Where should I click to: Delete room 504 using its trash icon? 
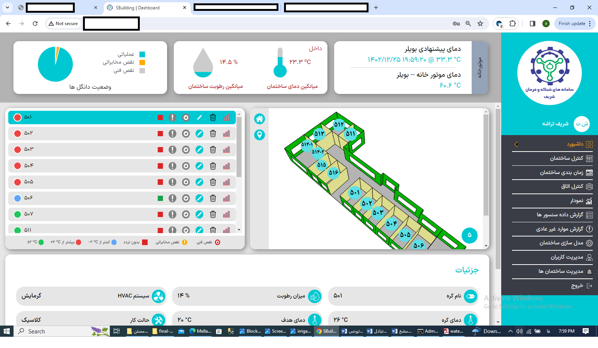pos(213,166)
